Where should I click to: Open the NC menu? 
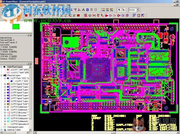tap(34, 5)
